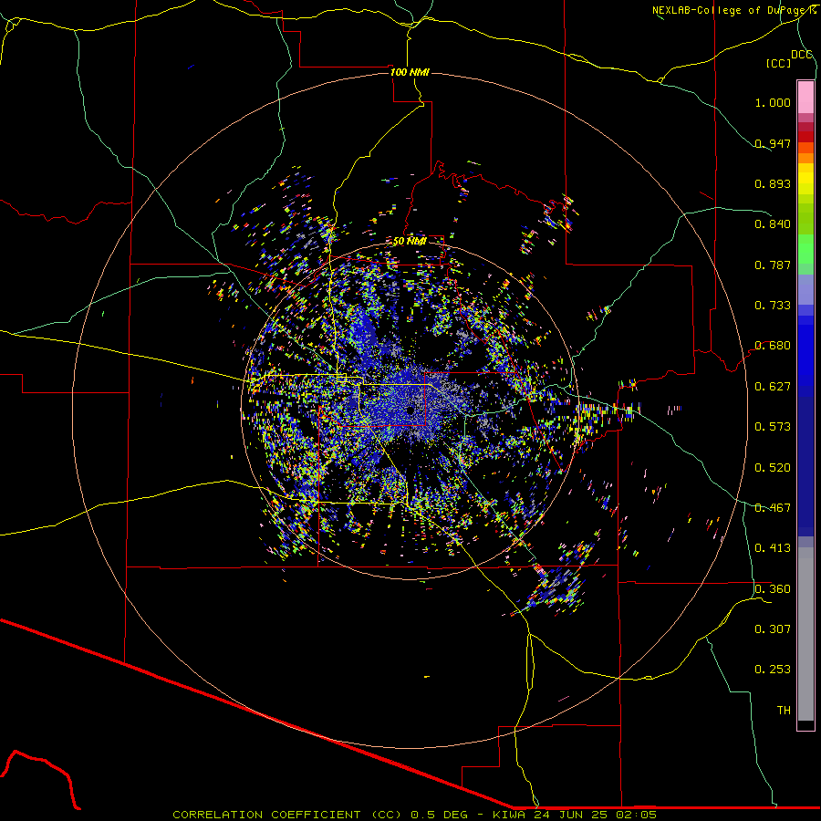Click the 0.733 scale label

tap(773, 306)
